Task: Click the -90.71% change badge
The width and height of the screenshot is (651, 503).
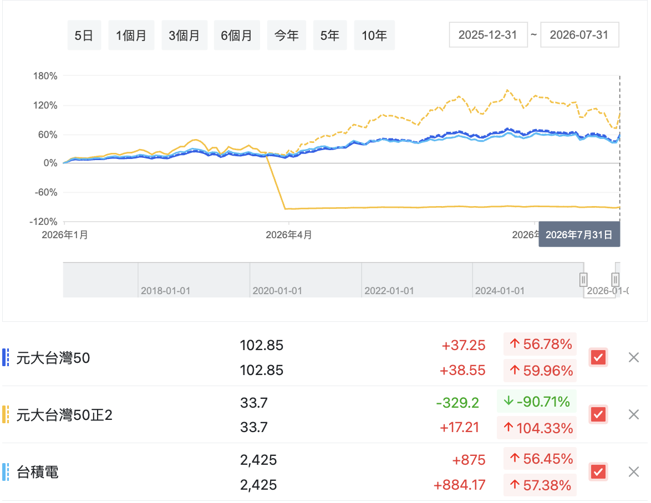Action: (537, 402)
